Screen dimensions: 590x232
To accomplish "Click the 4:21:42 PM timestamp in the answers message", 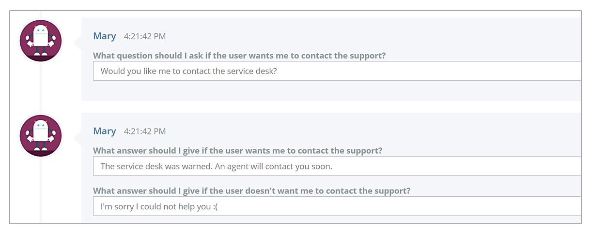I will click(145, 131).
